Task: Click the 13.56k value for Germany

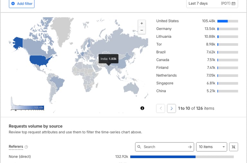Action: pos(210,29)
